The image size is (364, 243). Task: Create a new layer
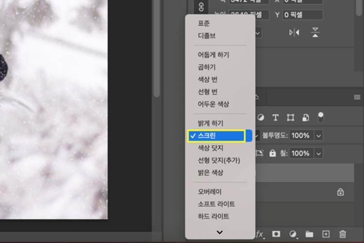[x=326, y=234]
